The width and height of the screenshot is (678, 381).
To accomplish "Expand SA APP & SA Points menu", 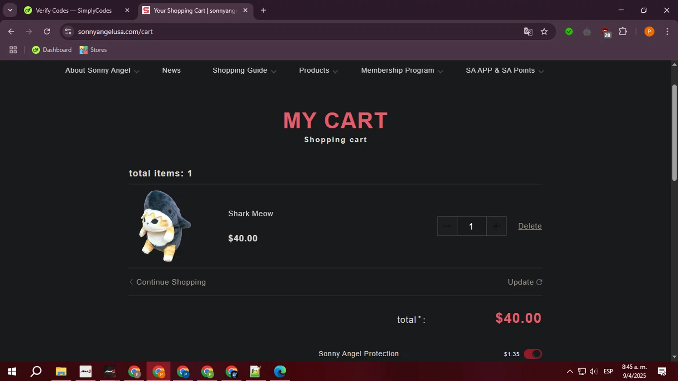I will (x=504, y=71).
